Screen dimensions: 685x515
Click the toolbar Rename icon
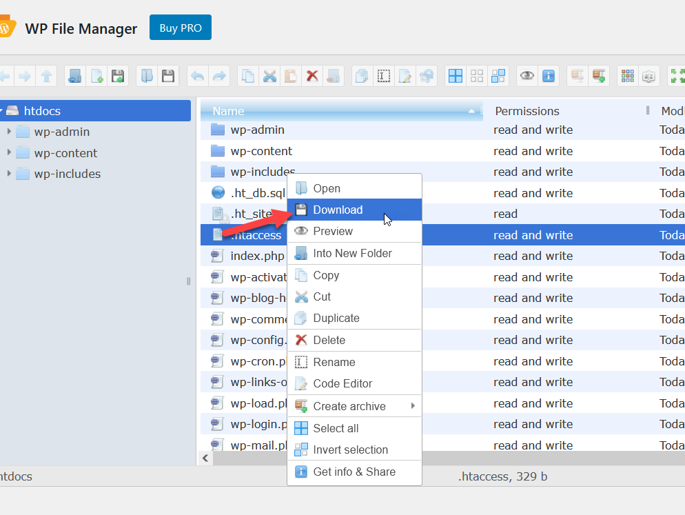click(x=384, y=77)
